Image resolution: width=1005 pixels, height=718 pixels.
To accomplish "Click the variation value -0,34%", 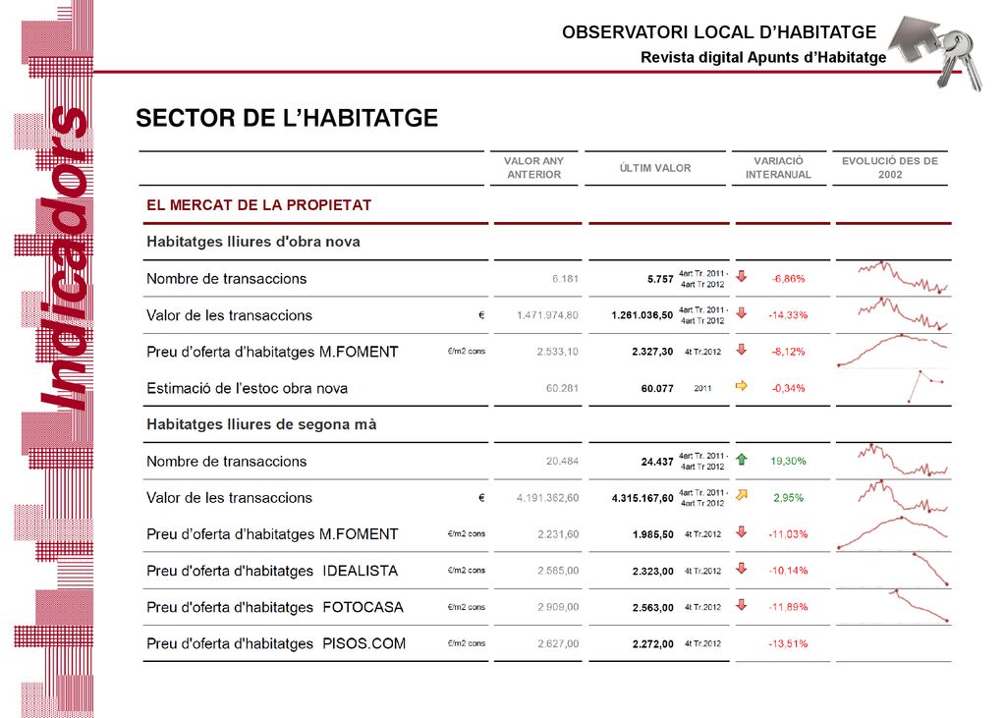I will [788, 389].
